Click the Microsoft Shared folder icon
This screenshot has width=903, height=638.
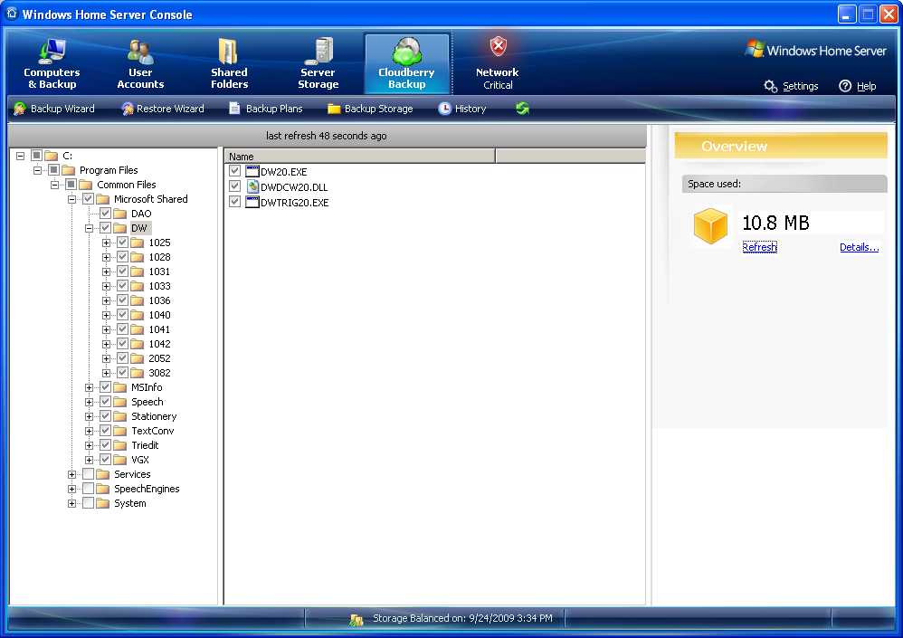tap(102, 199)
